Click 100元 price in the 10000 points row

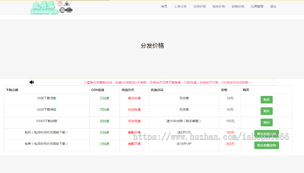click(x=230, y=121)
